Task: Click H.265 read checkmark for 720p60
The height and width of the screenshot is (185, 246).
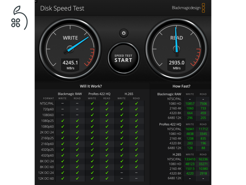Action: pyautogui.click(x=136, y=109)
